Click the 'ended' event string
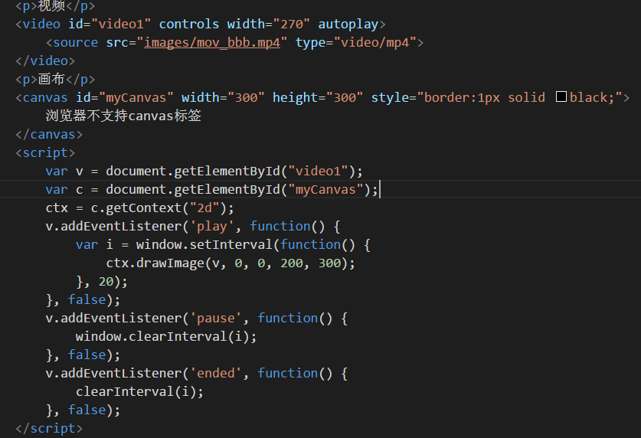 point(215,374)
